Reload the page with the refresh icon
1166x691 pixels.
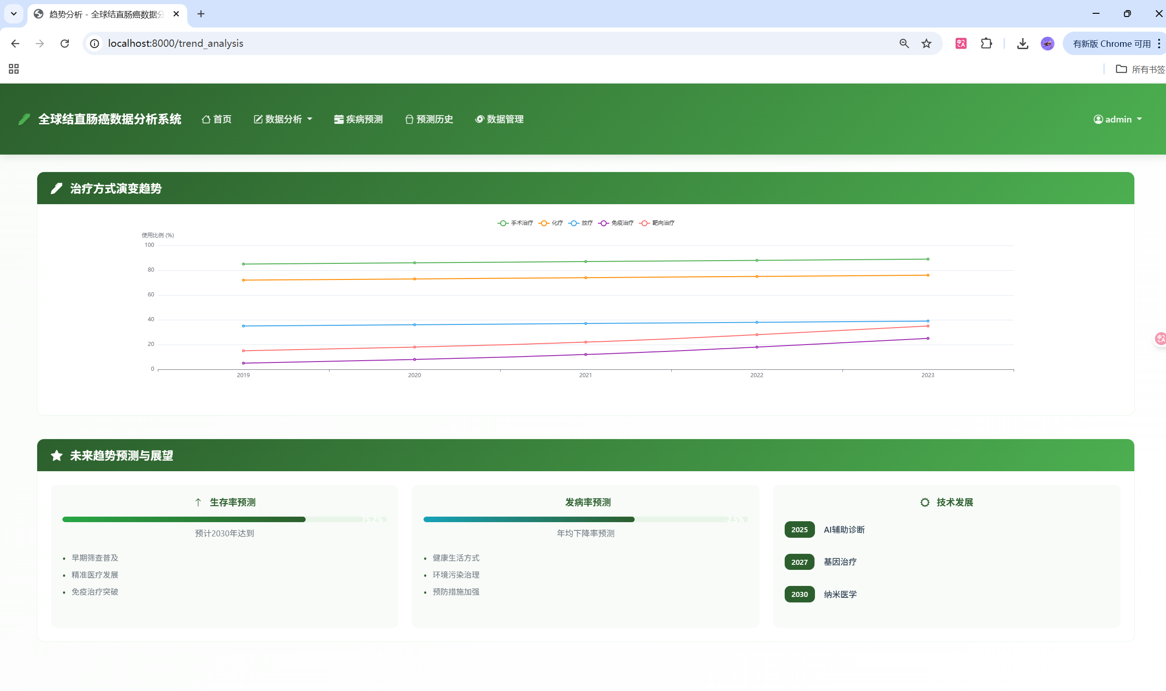click(x=65, y=43)
